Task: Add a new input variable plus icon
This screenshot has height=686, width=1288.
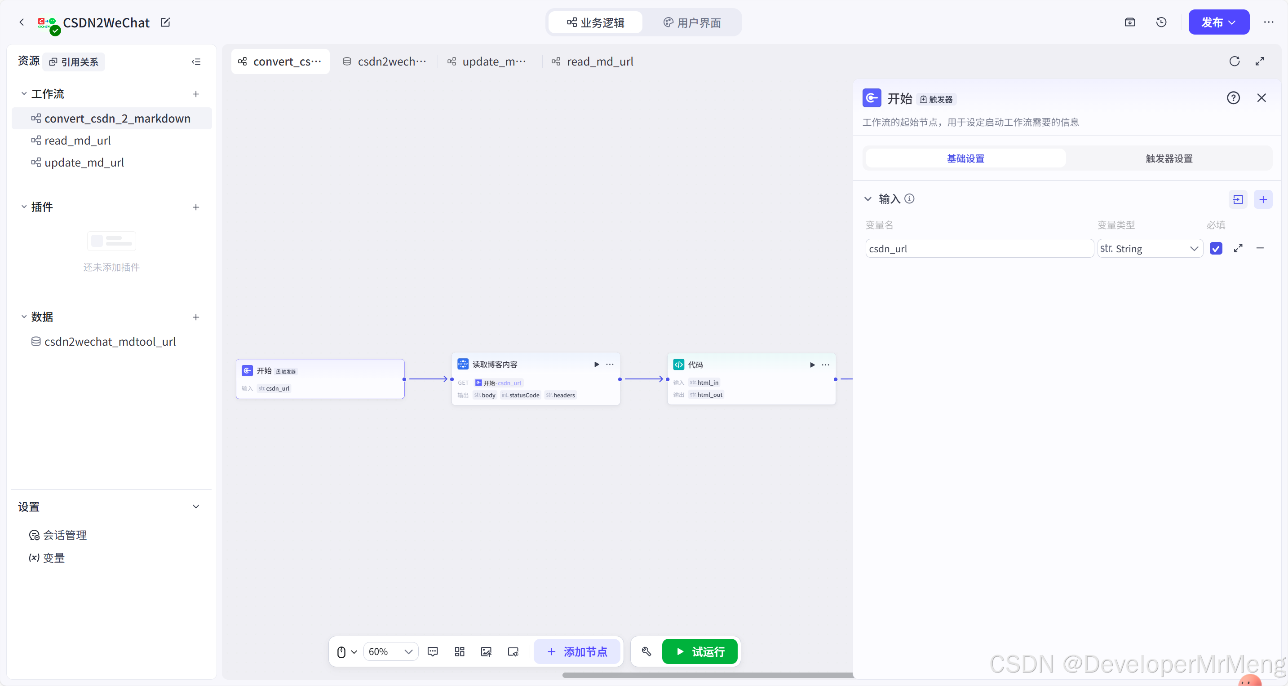Action: pos(1262,199)
